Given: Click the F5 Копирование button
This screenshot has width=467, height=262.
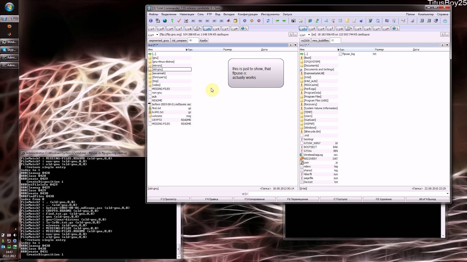Looking at the screenshot, I should point(255,199).
